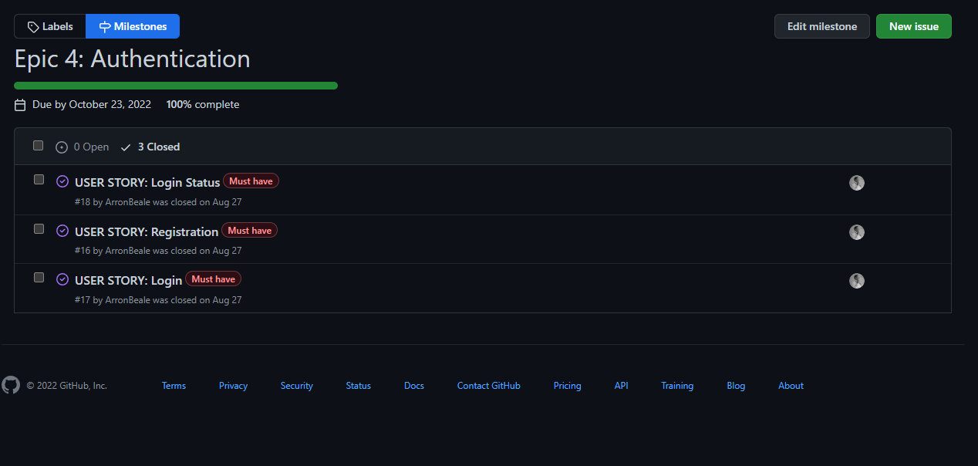Click closed status icon for USER STORY: Login
This screenshot has height=466, width=978.
[x=62, y=279]
